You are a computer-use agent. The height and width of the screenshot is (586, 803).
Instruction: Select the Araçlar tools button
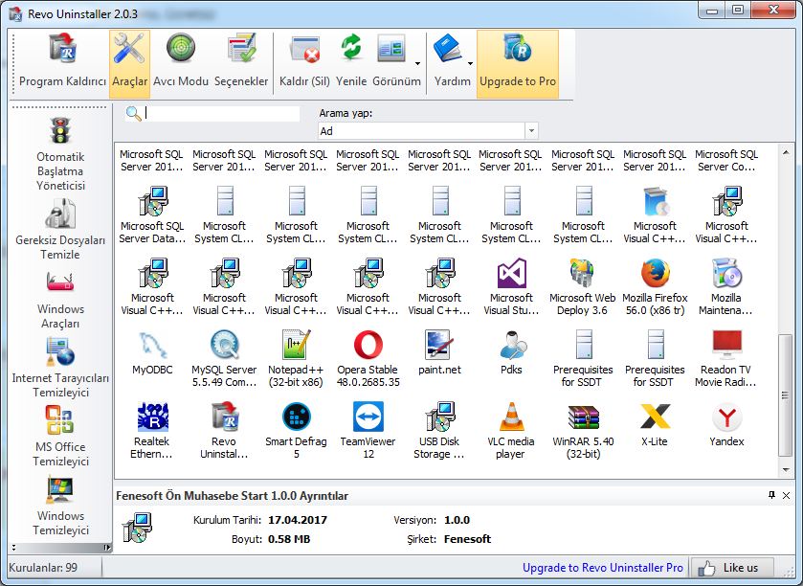click(x=129, y=62)
